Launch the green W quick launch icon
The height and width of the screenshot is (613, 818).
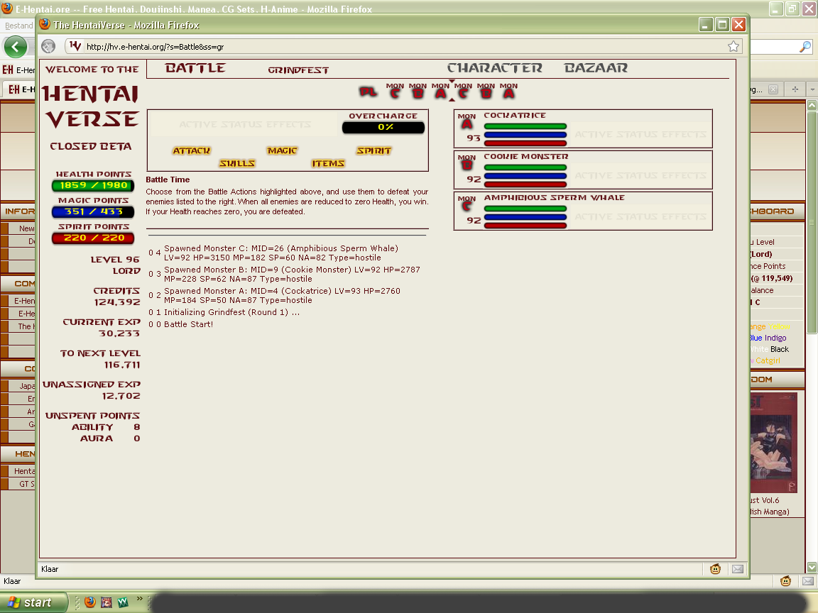click(x=123, y=602)
